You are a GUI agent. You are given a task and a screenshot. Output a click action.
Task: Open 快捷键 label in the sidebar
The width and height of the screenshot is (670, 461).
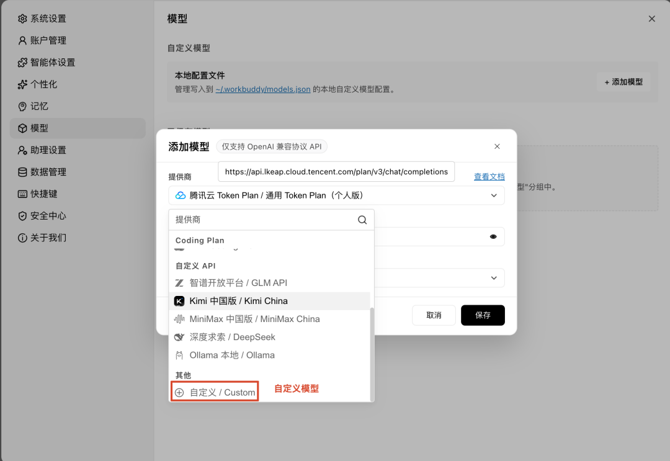tap(43, 194)
